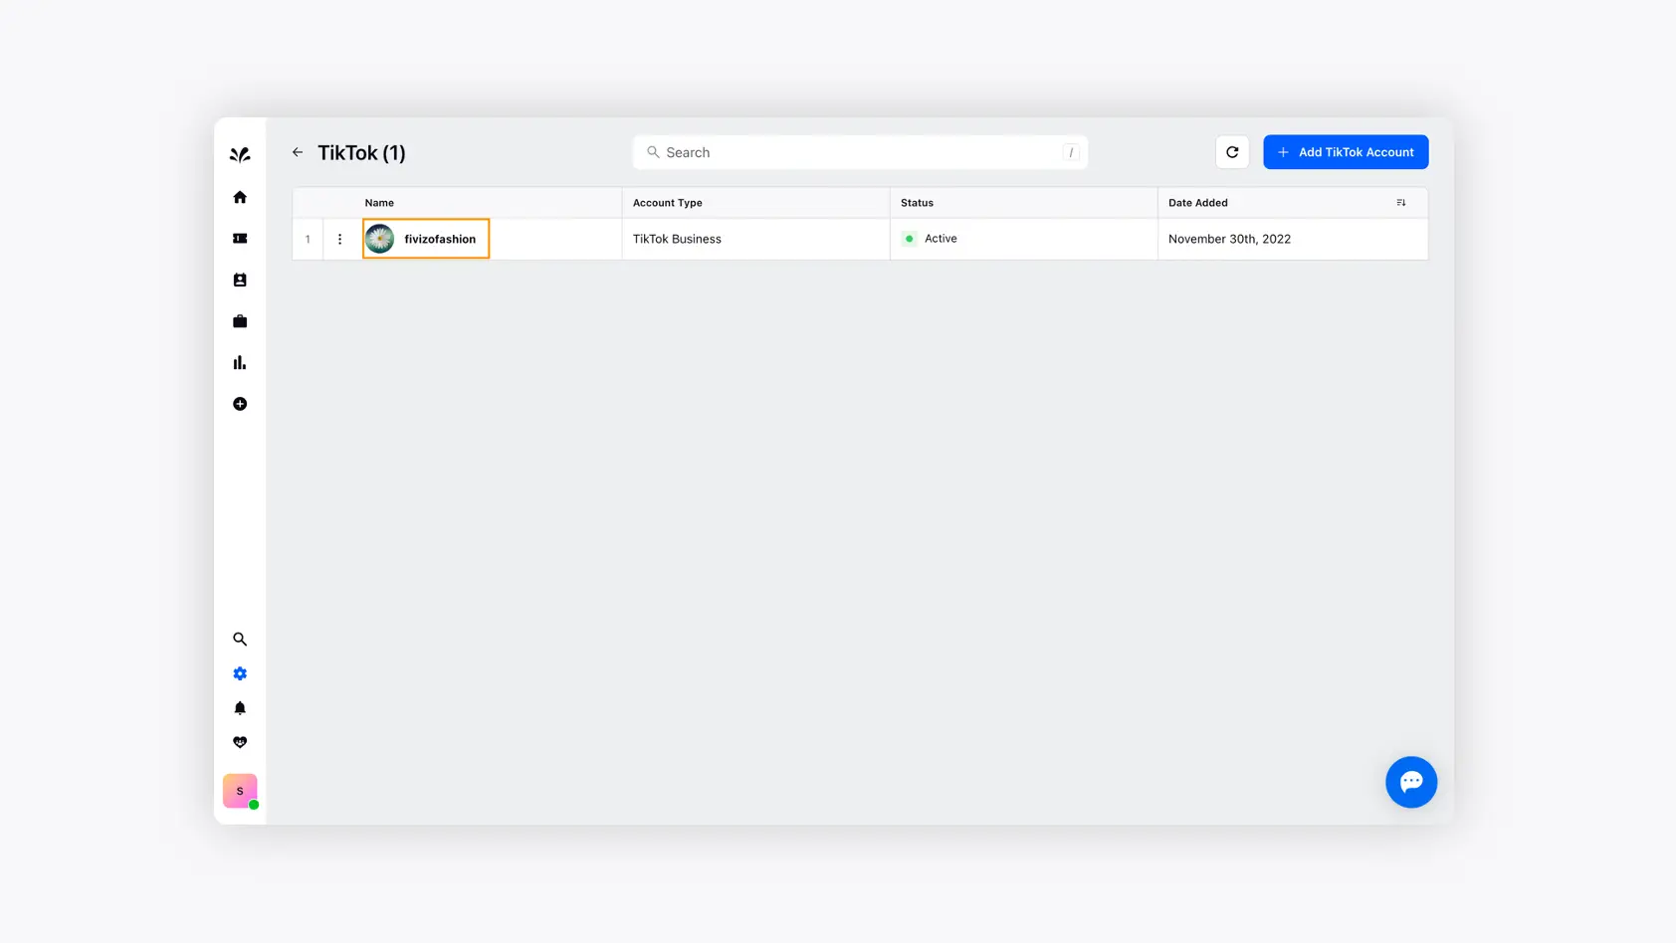Click the slash shortcut hint in search
The width and height of the screenshot is (1676, 943).
1071,152
